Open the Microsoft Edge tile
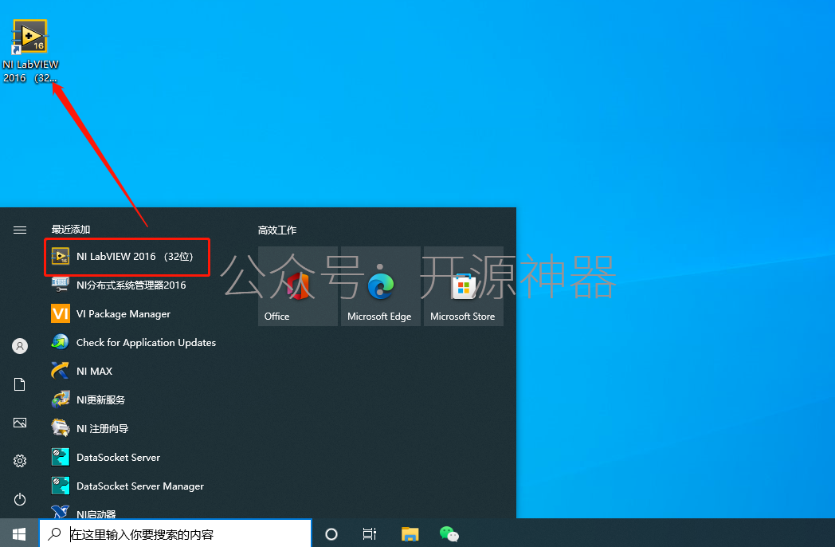Image resolution: width=835 pixels, height=547 pixels. point(381,285)
